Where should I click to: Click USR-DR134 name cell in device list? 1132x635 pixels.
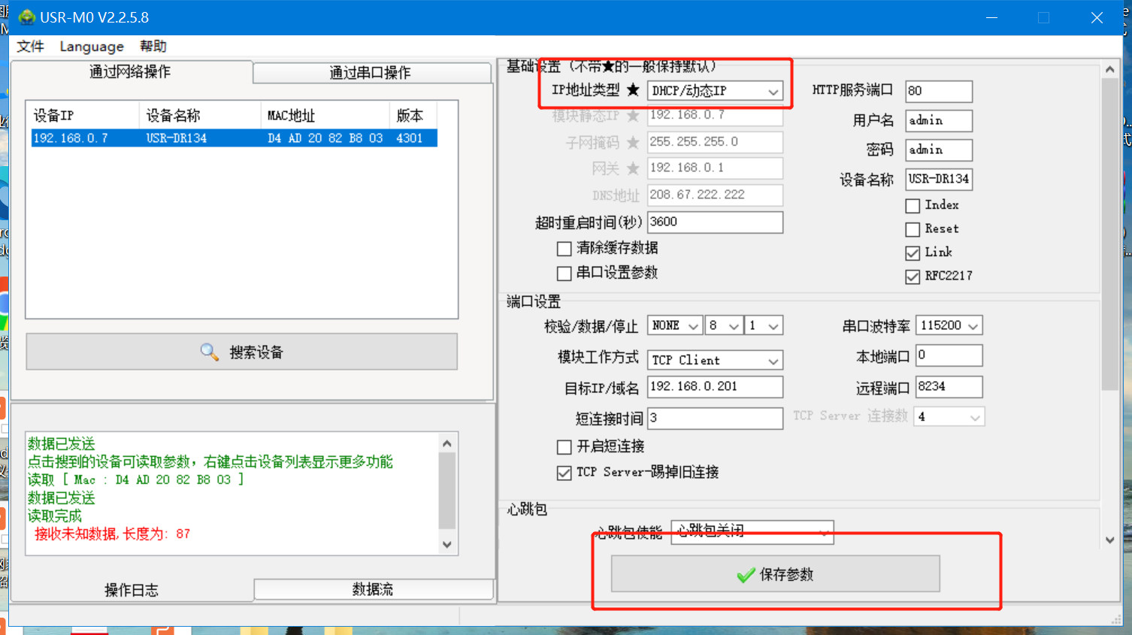176,138
